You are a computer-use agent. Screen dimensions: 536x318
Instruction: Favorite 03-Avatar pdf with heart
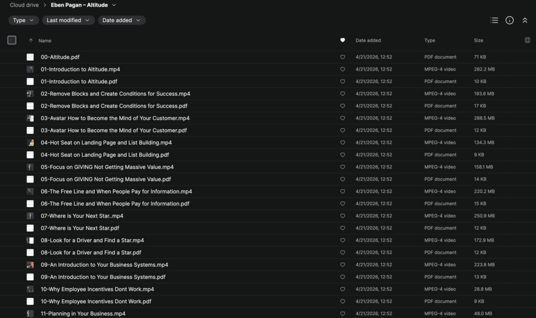(x=342, y=130)
